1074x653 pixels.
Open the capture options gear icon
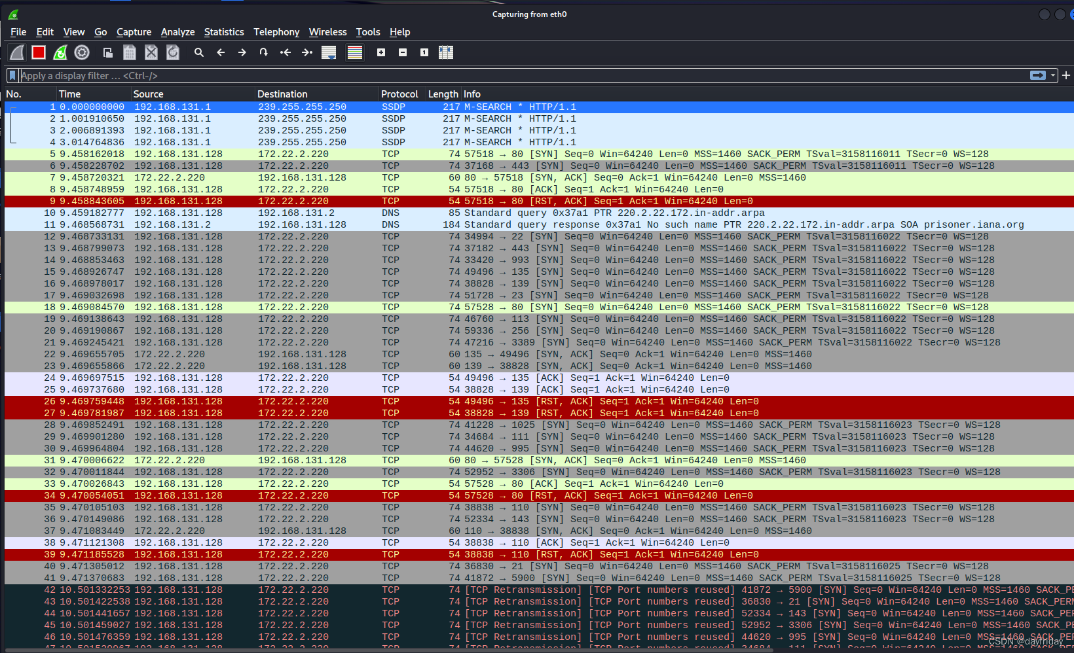point(82,52)
